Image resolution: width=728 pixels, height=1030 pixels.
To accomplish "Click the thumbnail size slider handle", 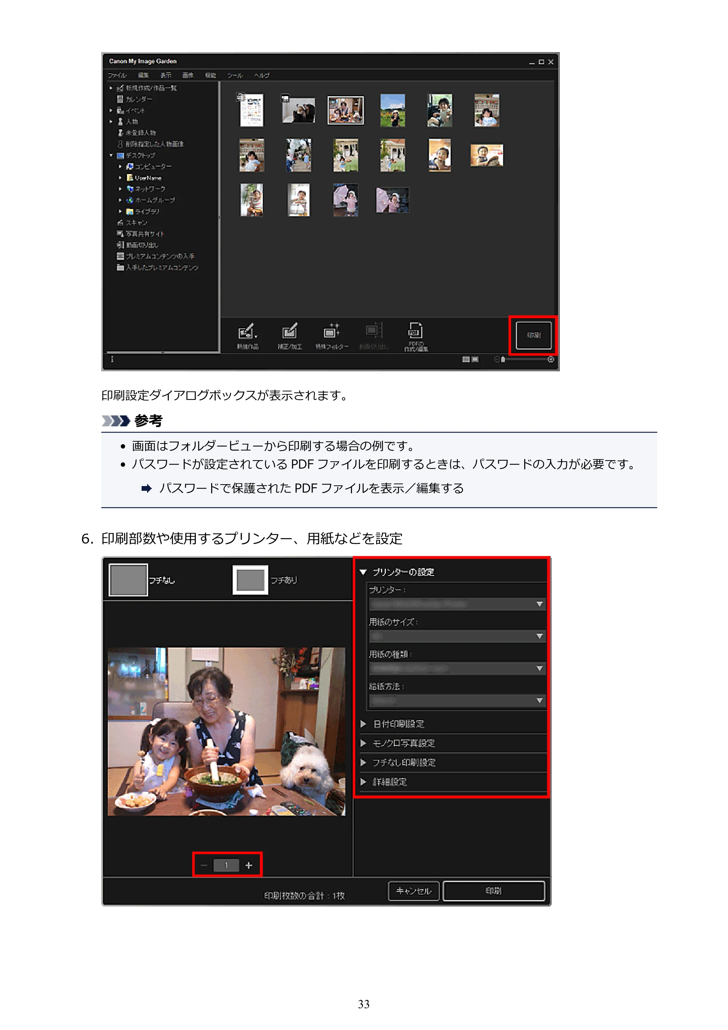I will (503, 359).
